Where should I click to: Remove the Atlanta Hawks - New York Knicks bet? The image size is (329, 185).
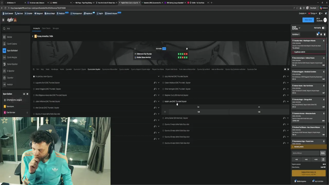(324, 86)
